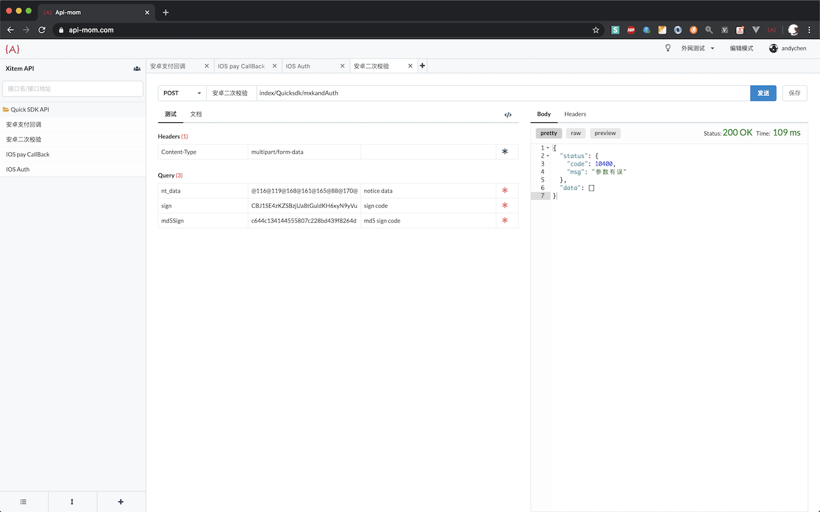Open the ABP Adblock extension

pyautogui.click(x=631, y=30)
